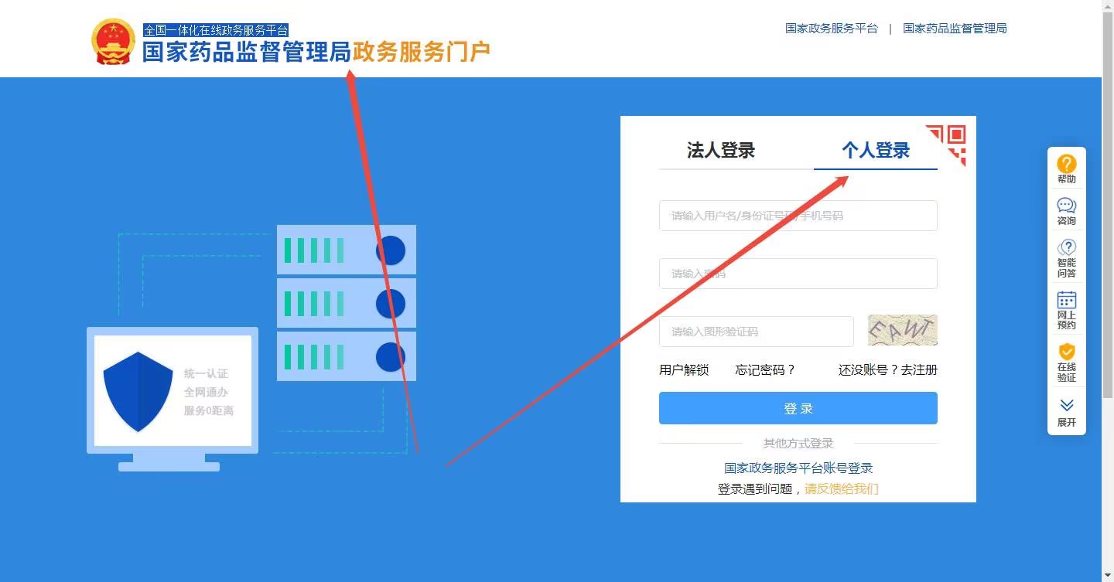Open the 智能问答 smart Q&A icon
1114x582 pixels.
click(x=1067, y=258)
